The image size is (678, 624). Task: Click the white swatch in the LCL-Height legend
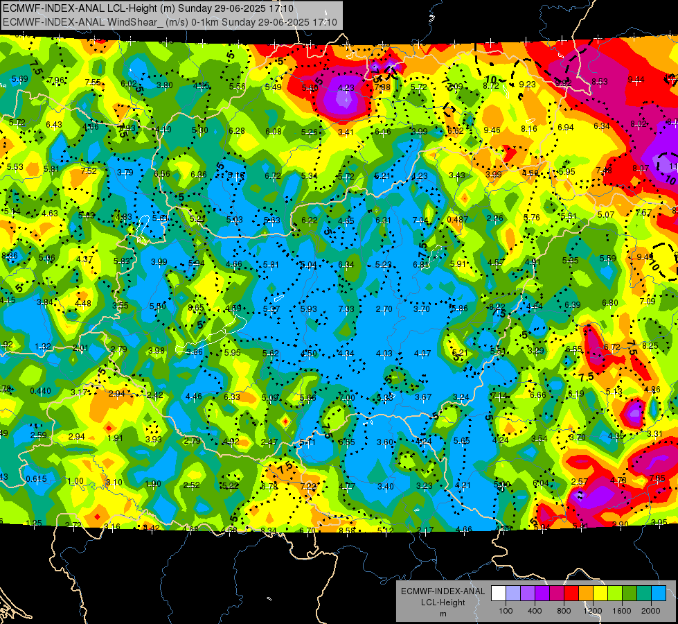499,593
